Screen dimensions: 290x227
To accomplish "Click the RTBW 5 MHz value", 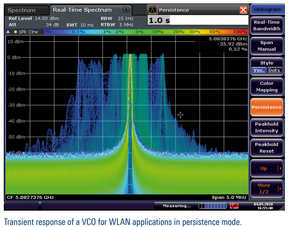I will pyautogui.click(x=126, y=25).
